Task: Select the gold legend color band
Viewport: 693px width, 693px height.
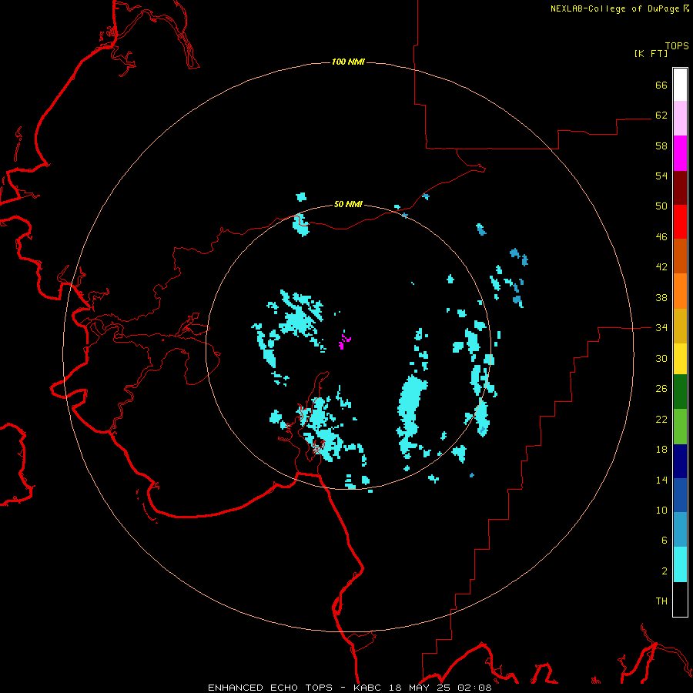Action: pyautogui.click(x=680, y=326)
